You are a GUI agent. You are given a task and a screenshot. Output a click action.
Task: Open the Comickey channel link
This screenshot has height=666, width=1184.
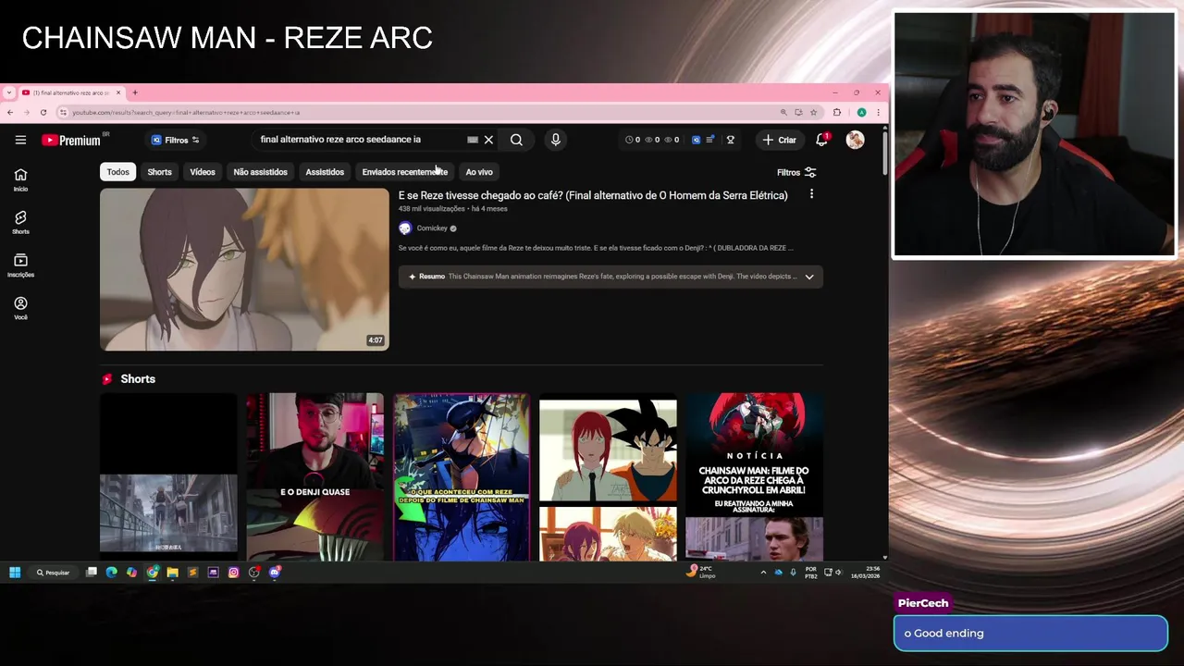432,228
